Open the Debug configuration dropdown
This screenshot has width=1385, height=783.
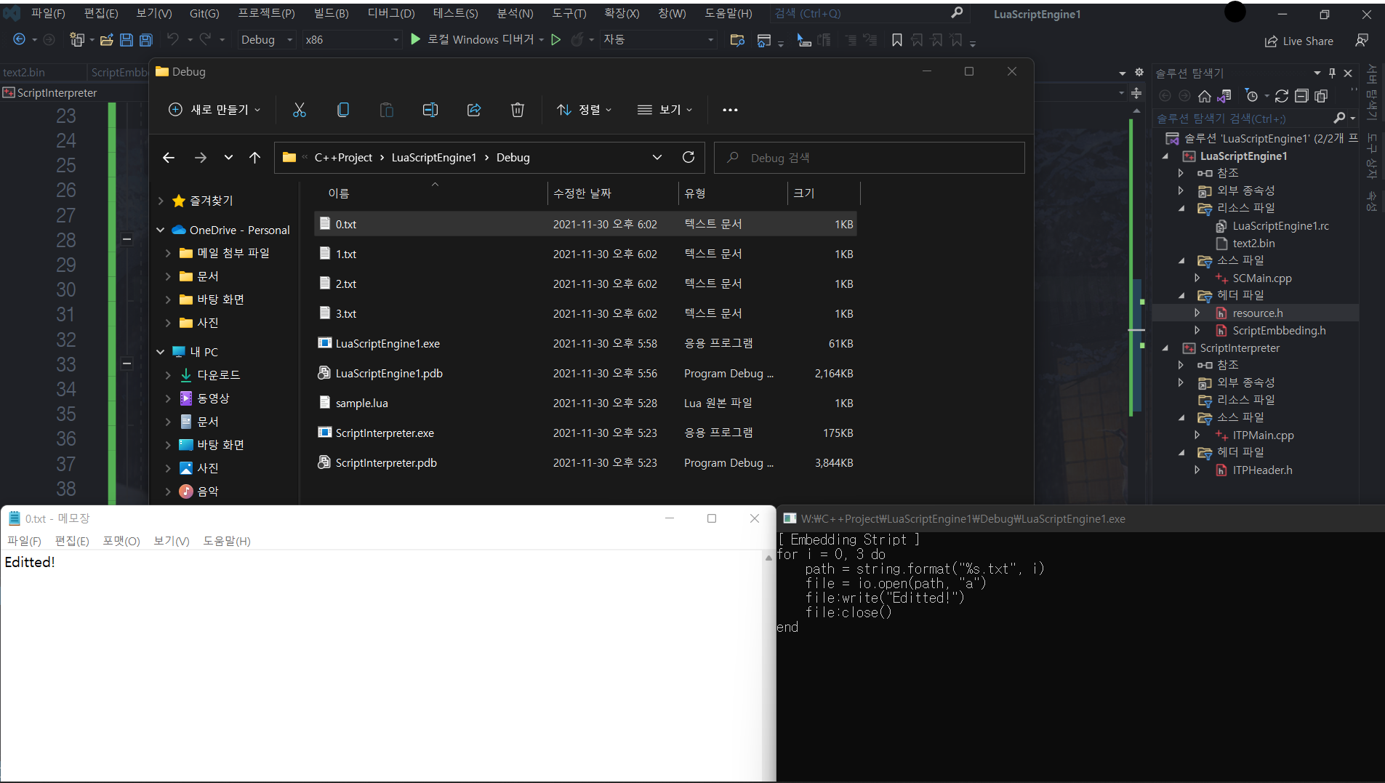tap(268, 40)
